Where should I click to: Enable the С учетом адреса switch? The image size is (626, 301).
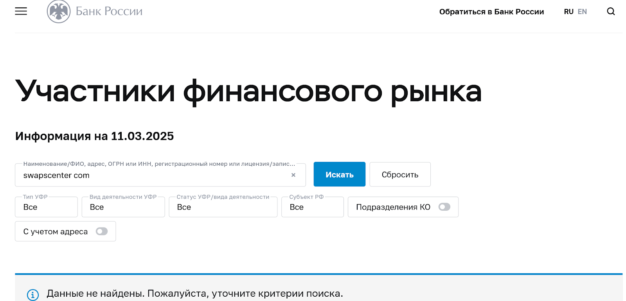pos(102,231)
